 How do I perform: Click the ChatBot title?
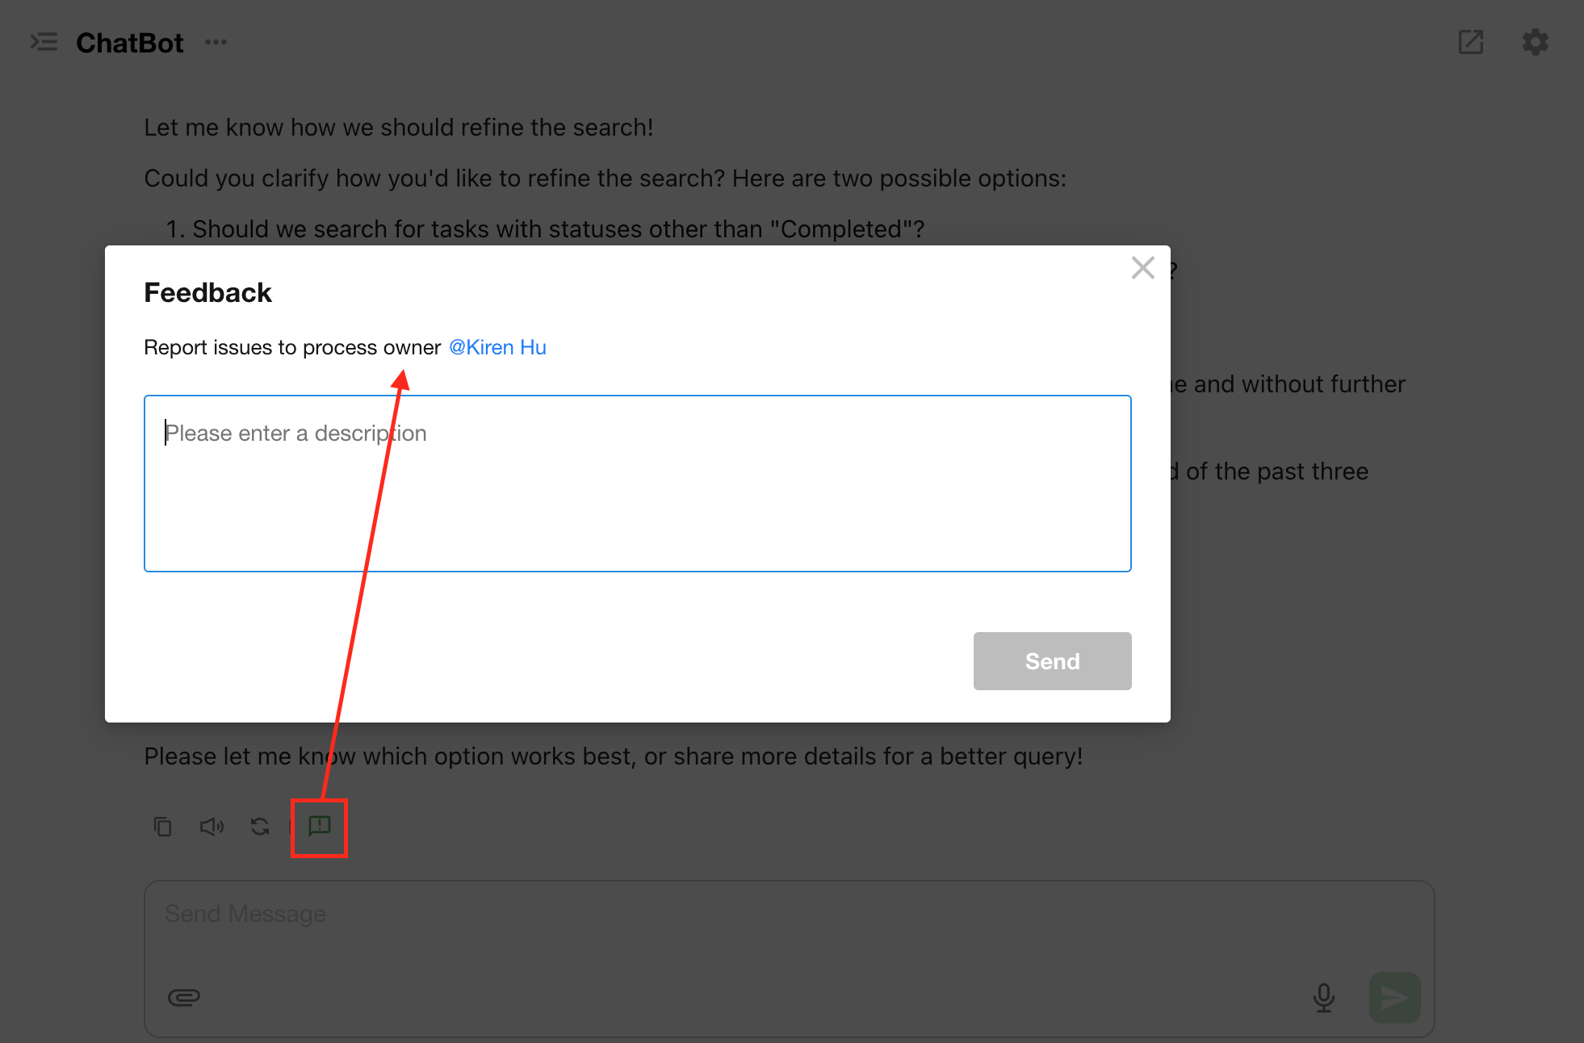click(129, 43)
